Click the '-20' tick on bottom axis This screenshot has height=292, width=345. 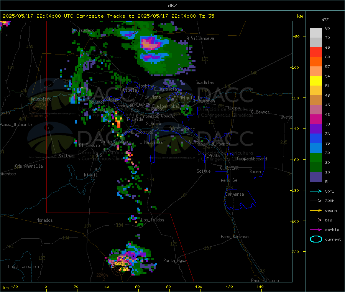click(14, 287)
